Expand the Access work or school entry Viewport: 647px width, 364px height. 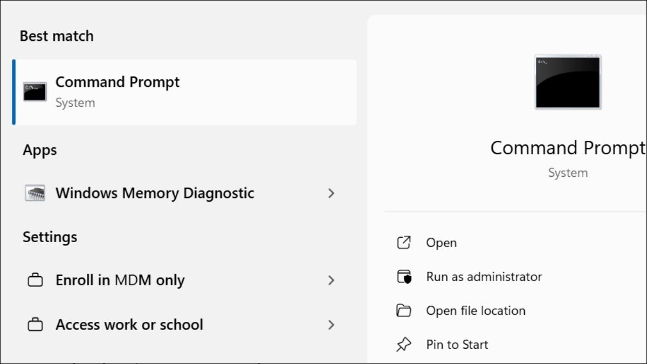[331, 324]
